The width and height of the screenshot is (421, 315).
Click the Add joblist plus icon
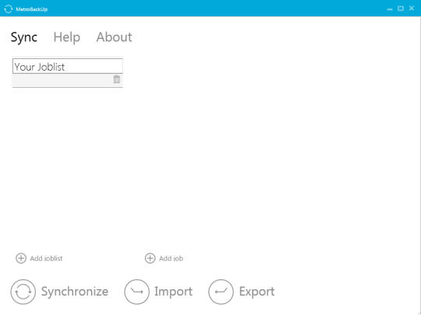[x=21, y=258]
